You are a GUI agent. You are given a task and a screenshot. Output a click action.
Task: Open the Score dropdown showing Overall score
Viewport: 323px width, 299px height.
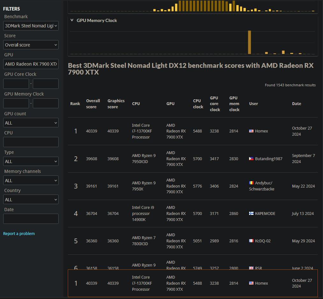tap(31, 45)
